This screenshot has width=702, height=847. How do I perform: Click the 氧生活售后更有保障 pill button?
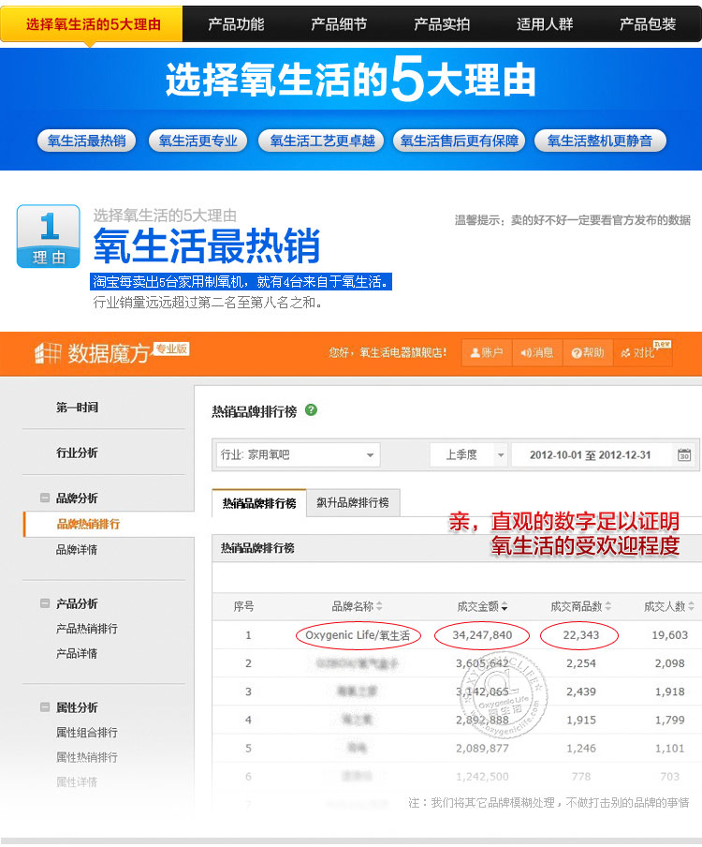tap(460, 141)
